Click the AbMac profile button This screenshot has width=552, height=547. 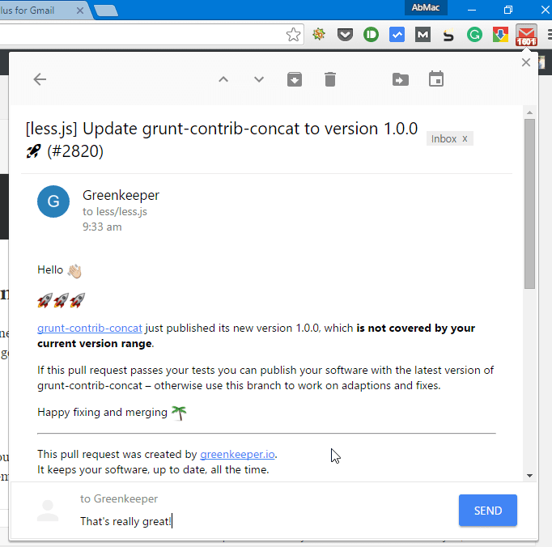[x=426, y=7]
